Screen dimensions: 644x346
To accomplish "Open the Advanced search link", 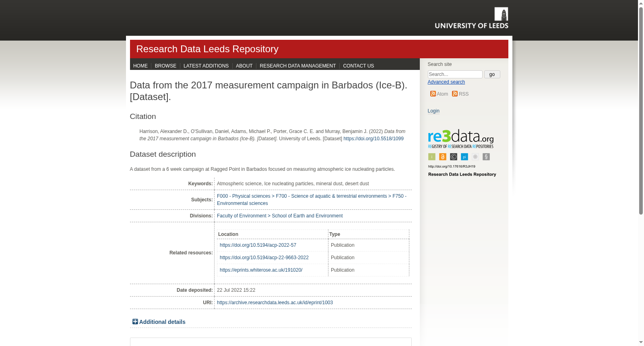I will pos(446,82).
